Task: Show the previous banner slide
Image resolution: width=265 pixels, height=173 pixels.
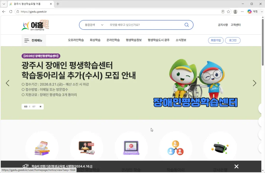Action: (x=8, y=83)
